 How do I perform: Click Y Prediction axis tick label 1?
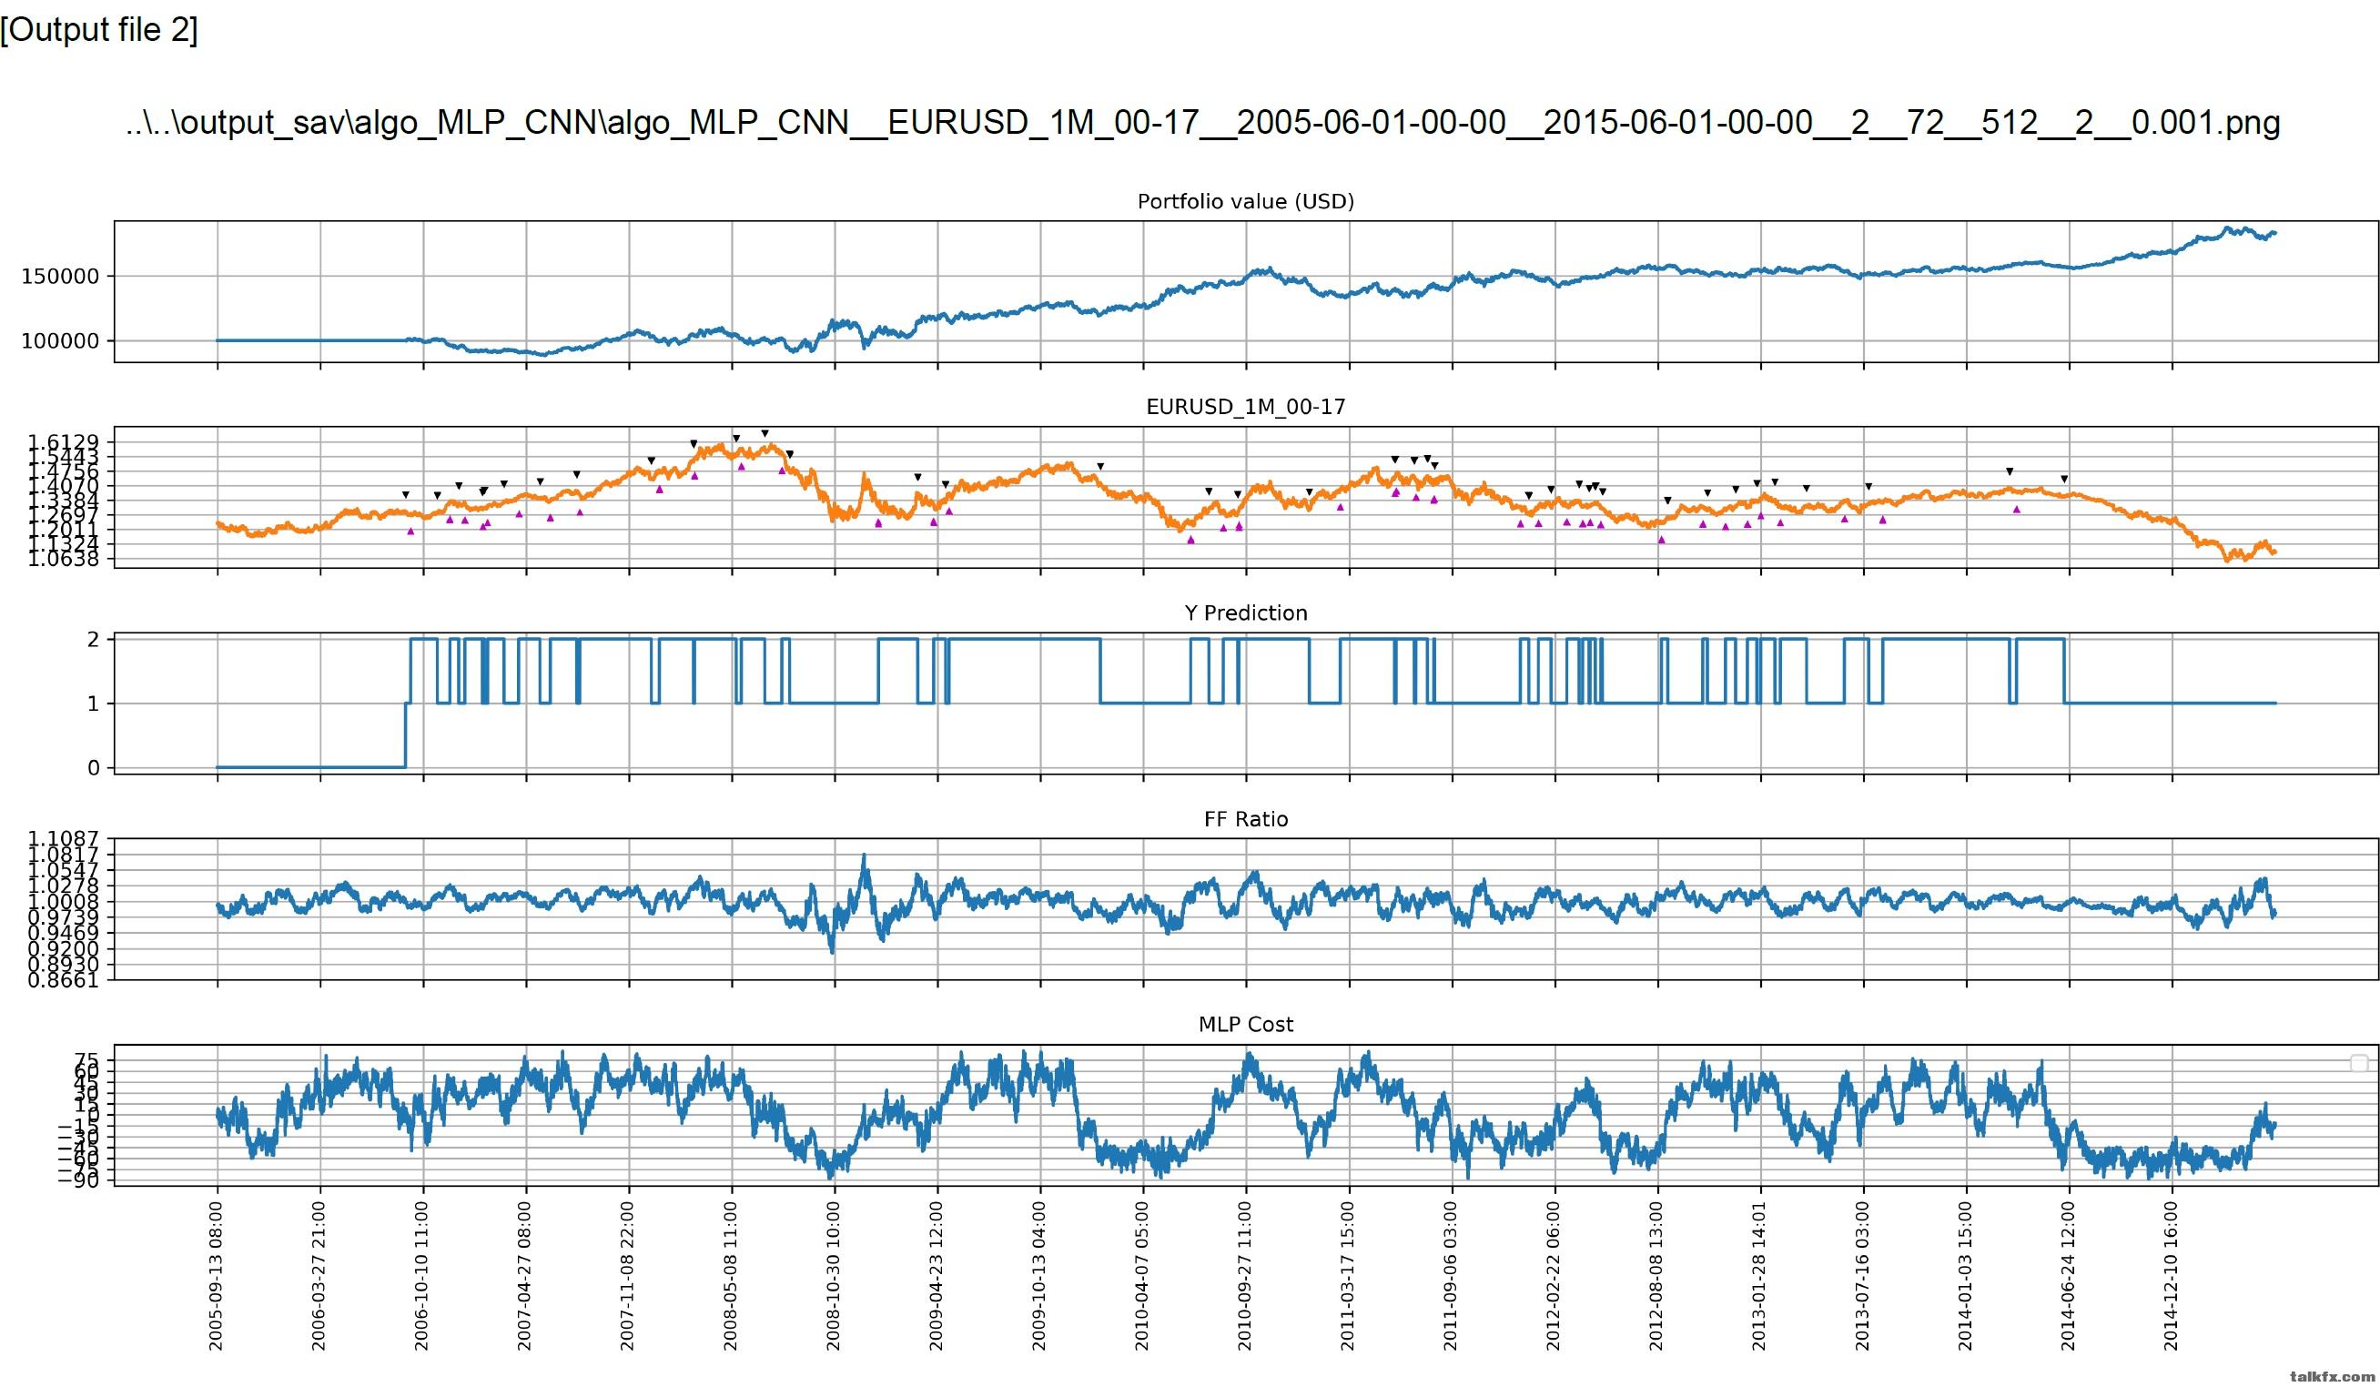tap(94, 704)
